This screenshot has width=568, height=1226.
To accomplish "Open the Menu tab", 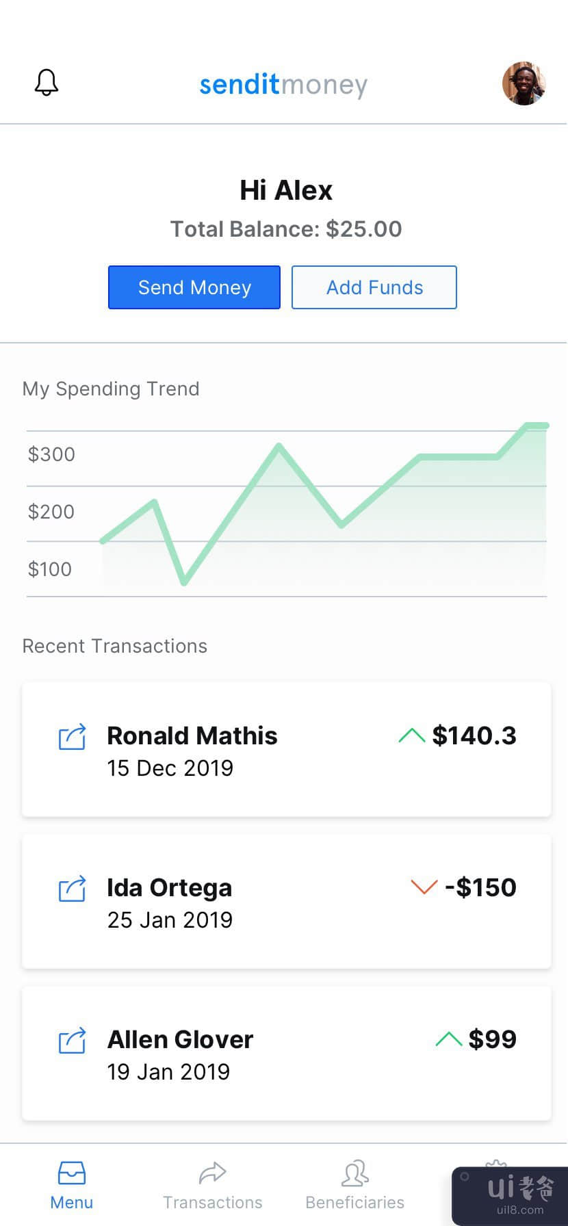I will [x=72, y=1185].
